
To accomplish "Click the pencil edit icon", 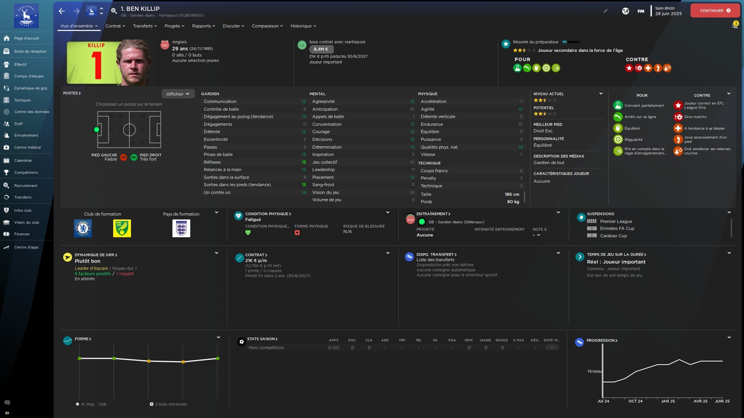I will point(606,11).
